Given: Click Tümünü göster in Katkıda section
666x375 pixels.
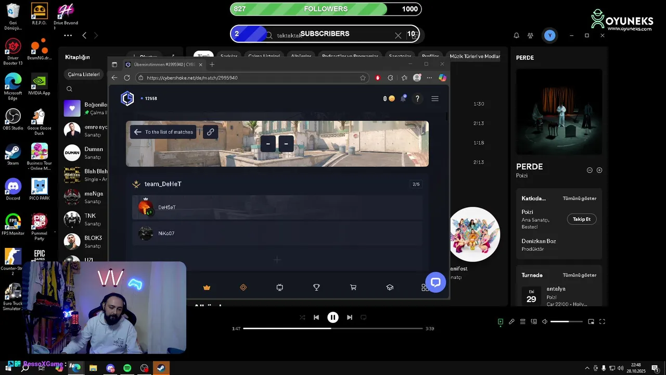Looking at the screenshot, I should (580, 198).
